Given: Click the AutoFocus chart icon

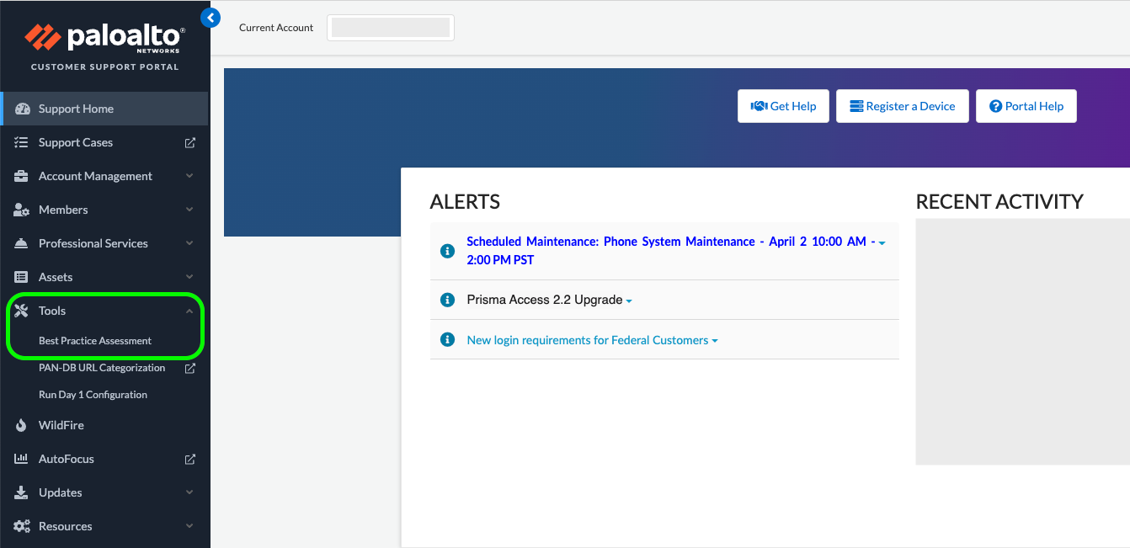Looking at the screenshot, I should point(22,459).
